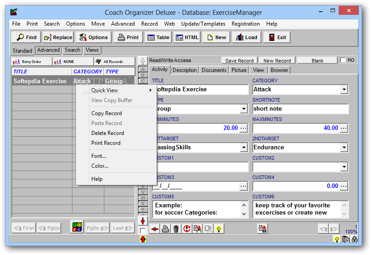Click the printer icon in the bottom record toolbar
Viewport: 371px width, 255px height.
pyautogui.click(x=165, y=229)
